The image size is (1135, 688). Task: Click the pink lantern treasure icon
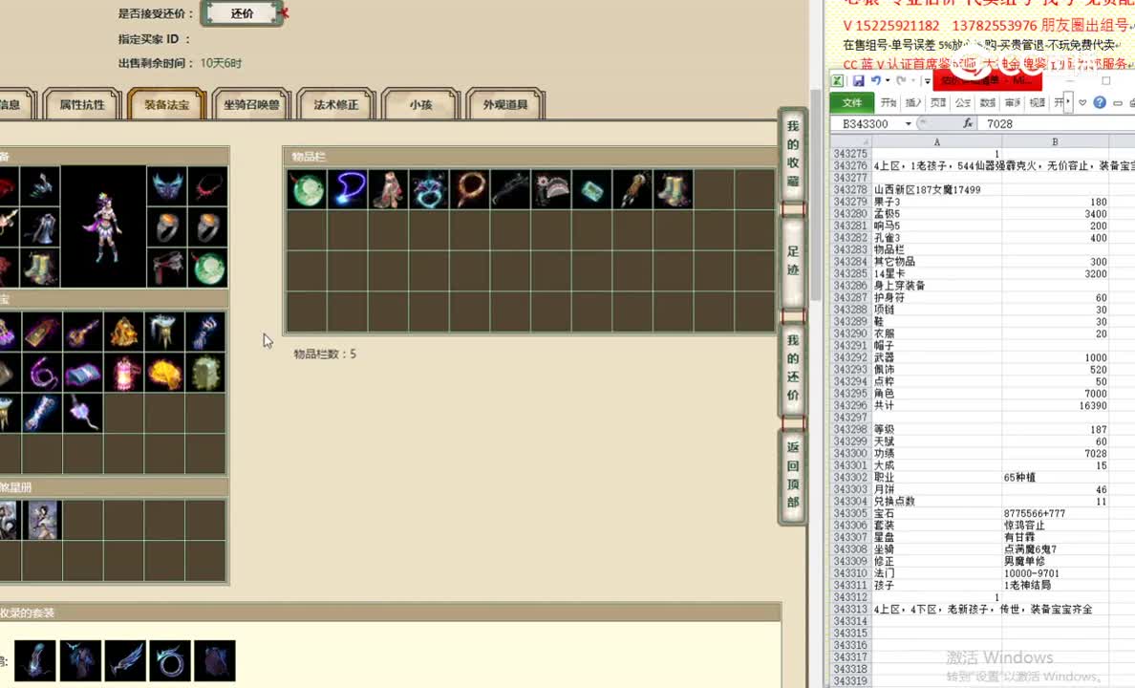(x=124, y=373)
